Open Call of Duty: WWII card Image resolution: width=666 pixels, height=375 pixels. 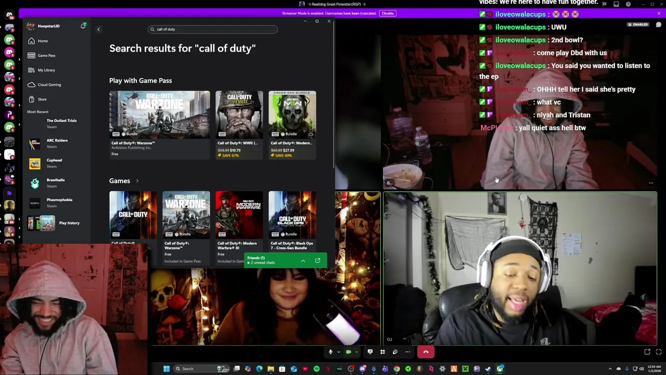point(239,124)
